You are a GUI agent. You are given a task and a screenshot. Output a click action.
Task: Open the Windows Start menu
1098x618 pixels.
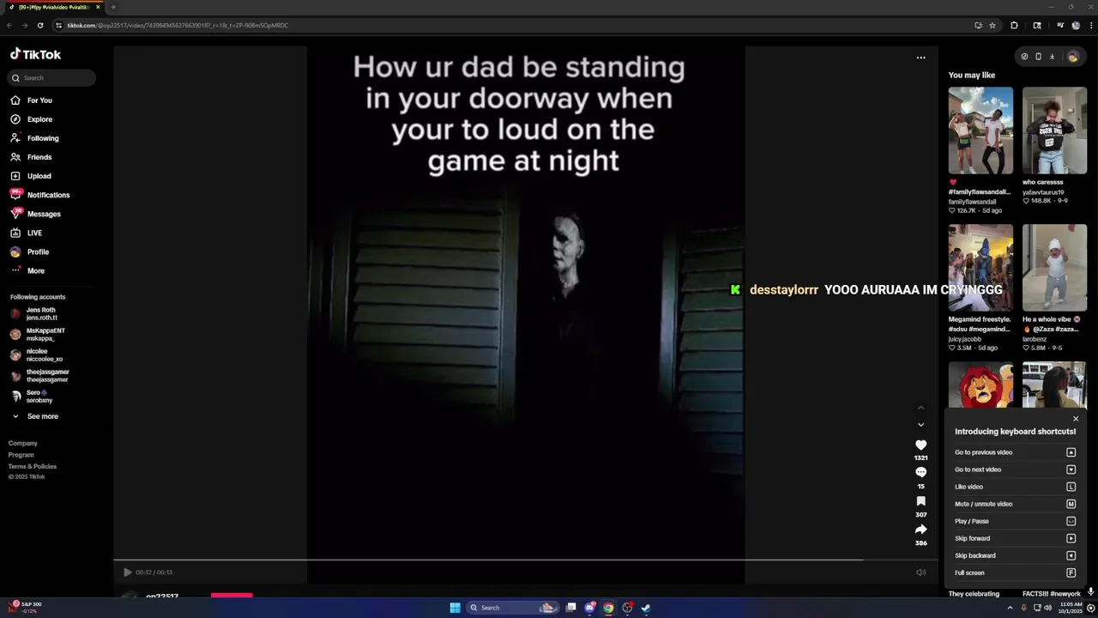(455, 608)
